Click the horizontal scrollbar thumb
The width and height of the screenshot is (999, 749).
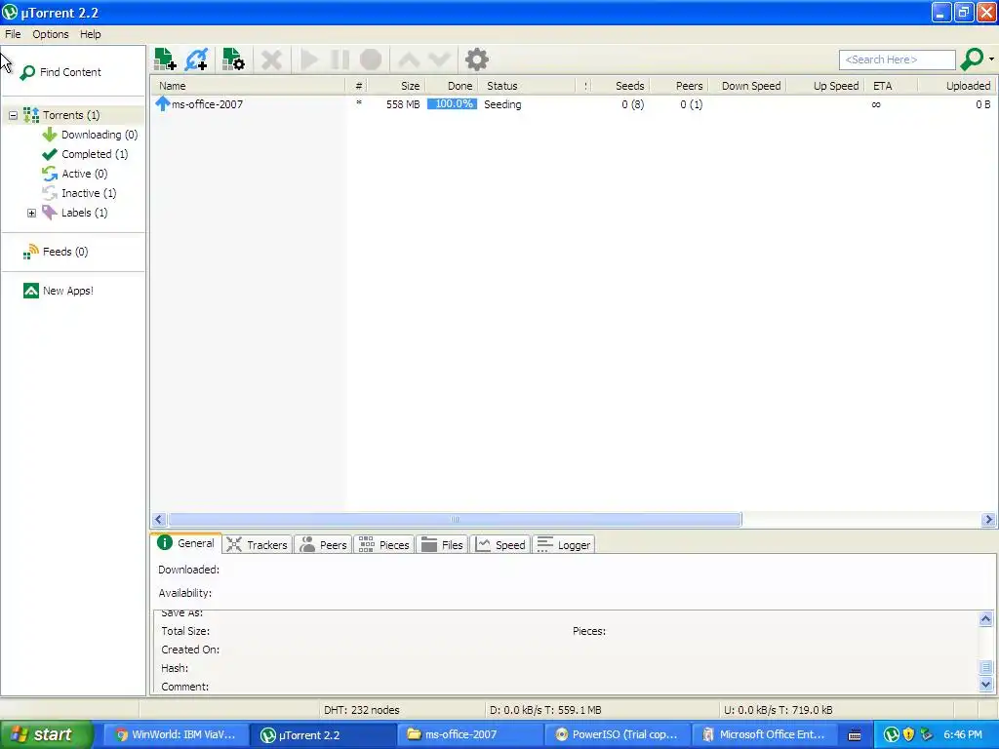455,520
